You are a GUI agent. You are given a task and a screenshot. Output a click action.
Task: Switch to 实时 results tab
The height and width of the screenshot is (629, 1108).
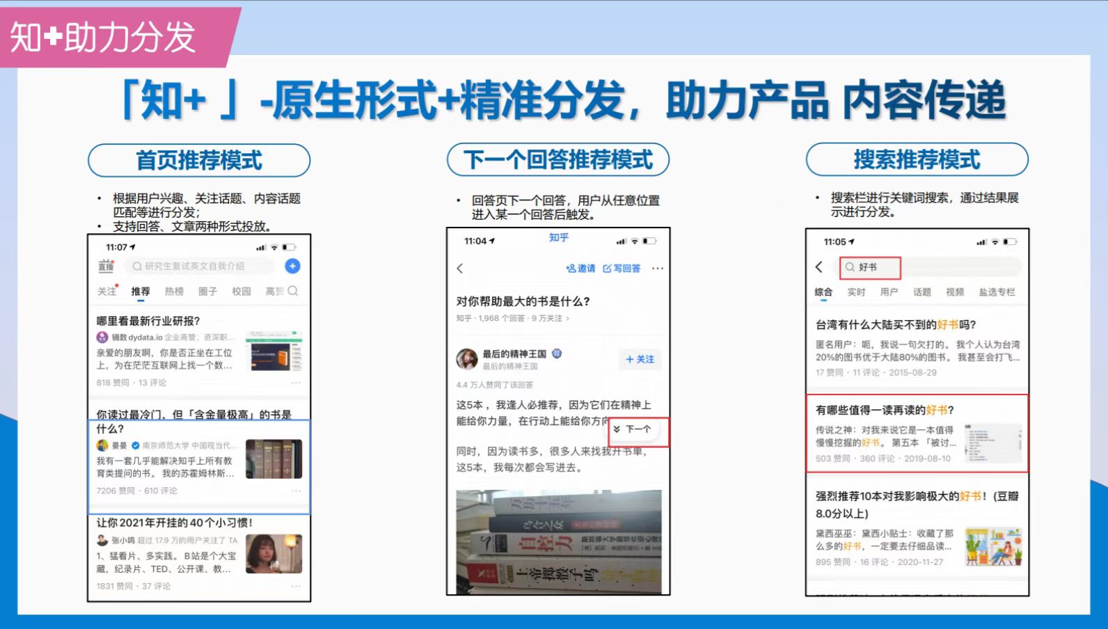pyautogui.click(x=856, y=292)
